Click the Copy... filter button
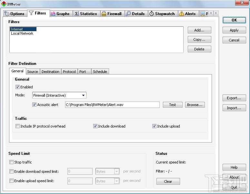250x194 pixels. [199, 40]
